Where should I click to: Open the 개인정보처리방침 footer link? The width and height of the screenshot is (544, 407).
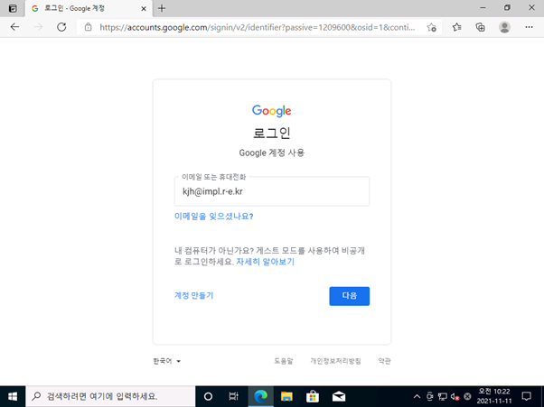[335, 361]
